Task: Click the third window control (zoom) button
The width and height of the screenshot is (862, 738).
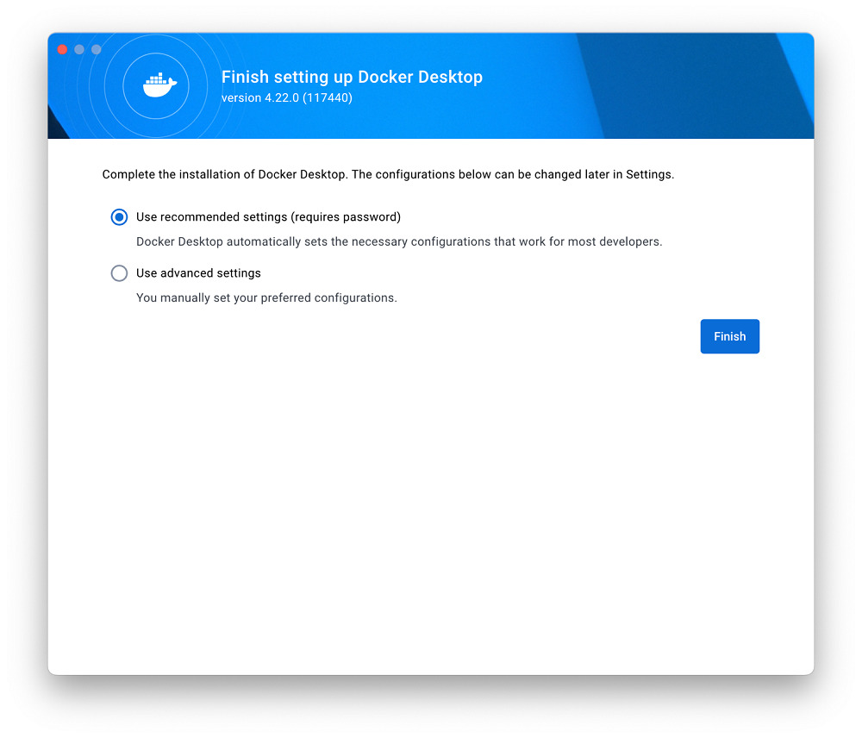Action: tap(97, 50)
